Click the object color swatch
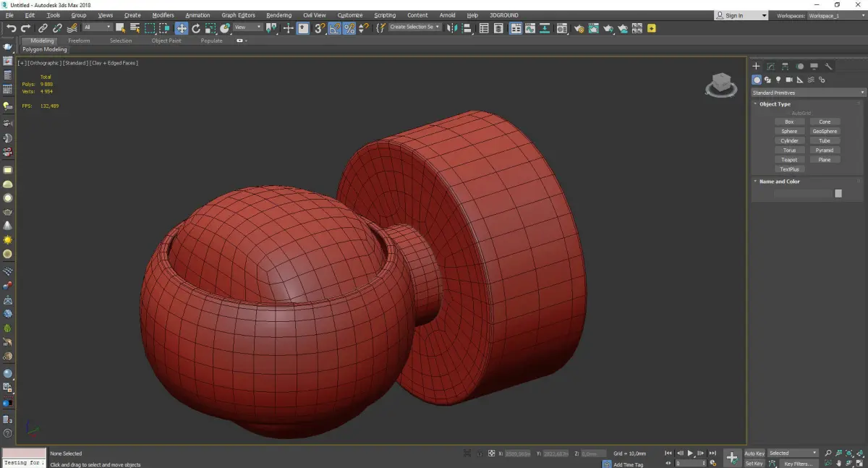 click(x=838, y=193)
